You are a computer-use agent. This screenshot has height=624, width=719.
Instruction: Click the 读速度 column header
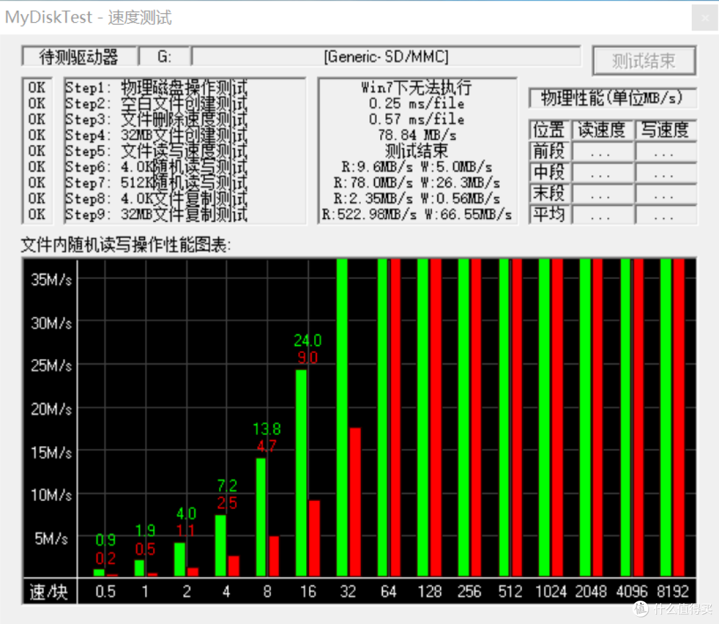(x=602, y=130)
